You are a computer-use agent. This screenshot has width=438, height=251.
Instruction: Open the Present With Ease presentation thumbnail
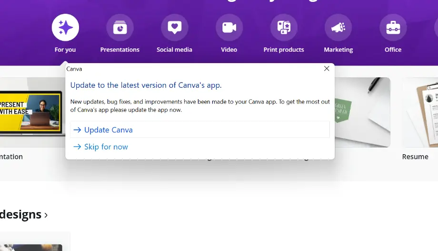pyautogui.click(x=33, y=112)
